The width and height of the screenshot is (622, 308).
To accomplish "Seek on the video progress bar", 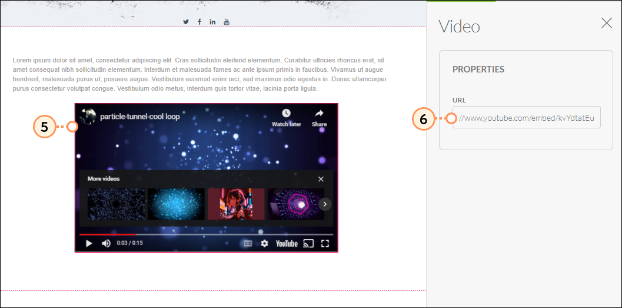I will tap(207, 234).
